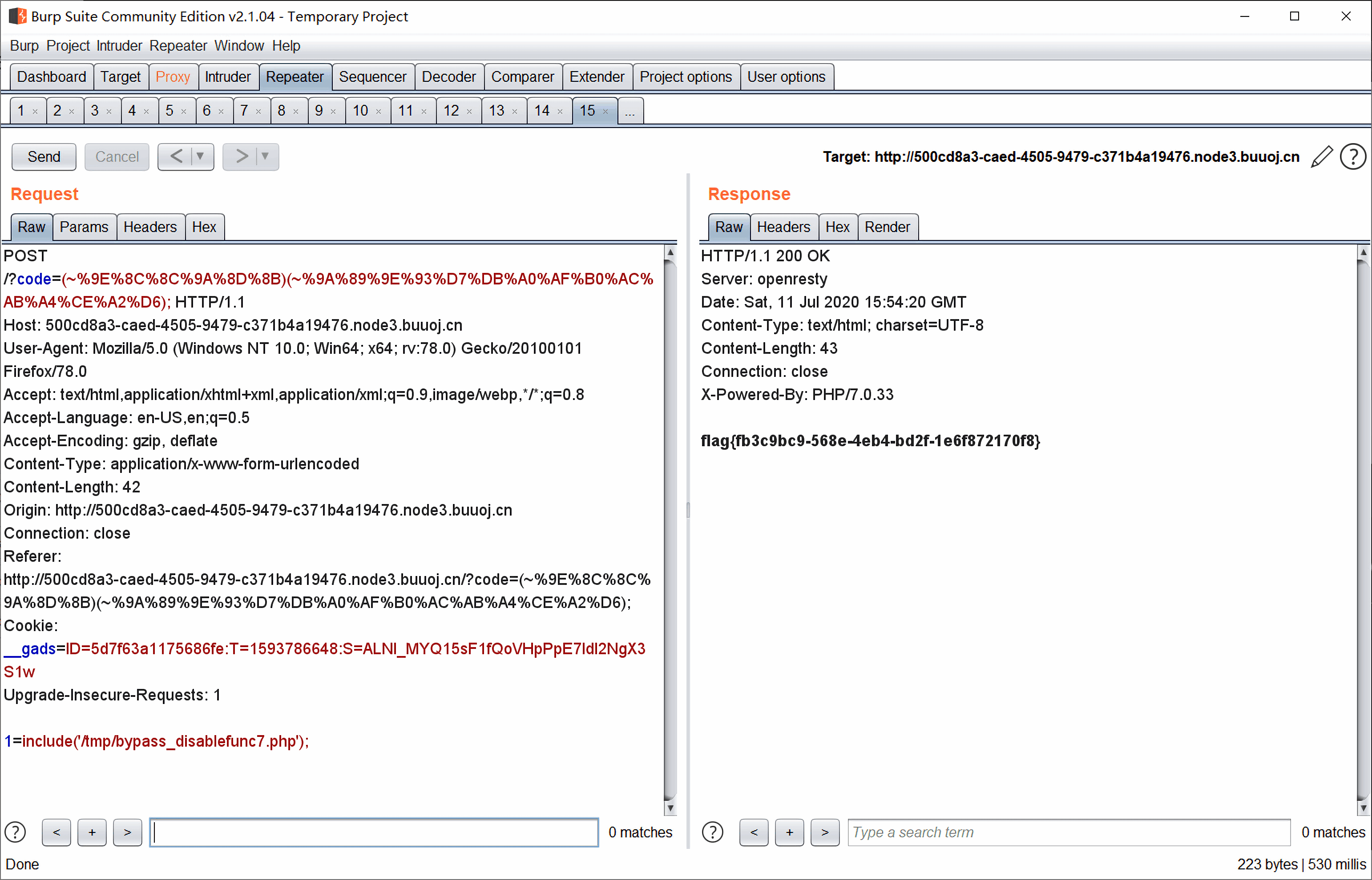
Task: Go to next match in response search
Action: [x=825, y=832]
